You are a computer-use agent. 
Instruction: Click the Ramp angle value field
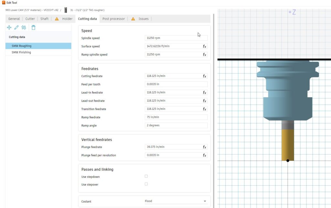[176, 125]
